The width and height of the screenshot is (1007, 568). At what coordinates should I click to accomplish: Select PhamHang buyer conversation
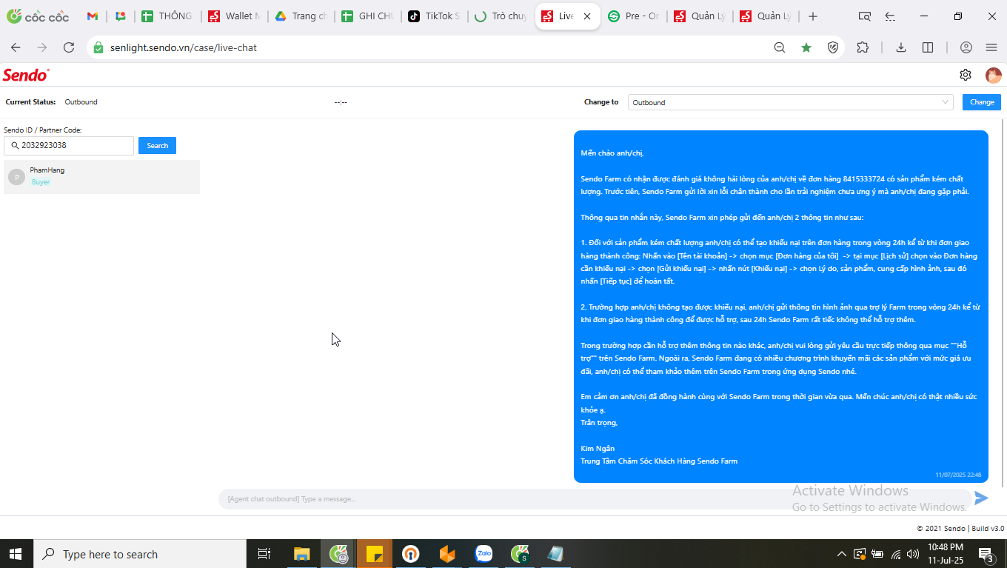click(x=101, y=176)
